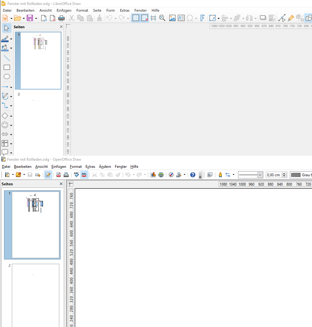Open the Zoom & Pan tool
The image size is (312, 327).
(162, 18)
